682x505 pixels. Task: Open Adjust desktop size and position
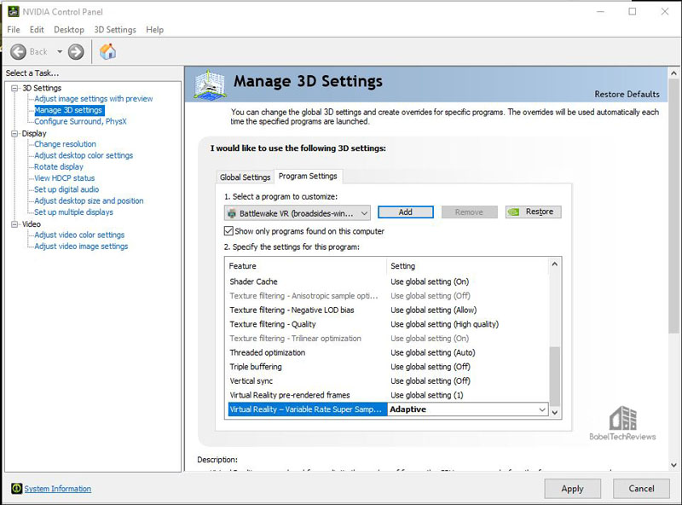(x=89, y=200)
